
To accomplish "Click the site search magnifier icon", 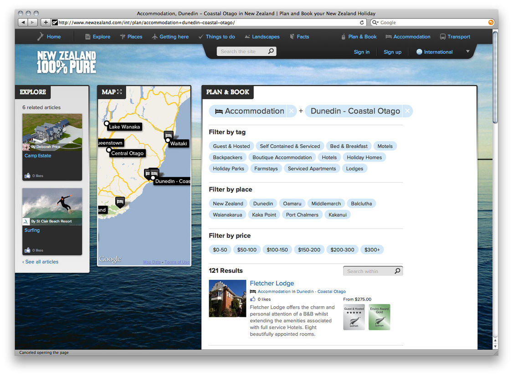I will (271, 51).
